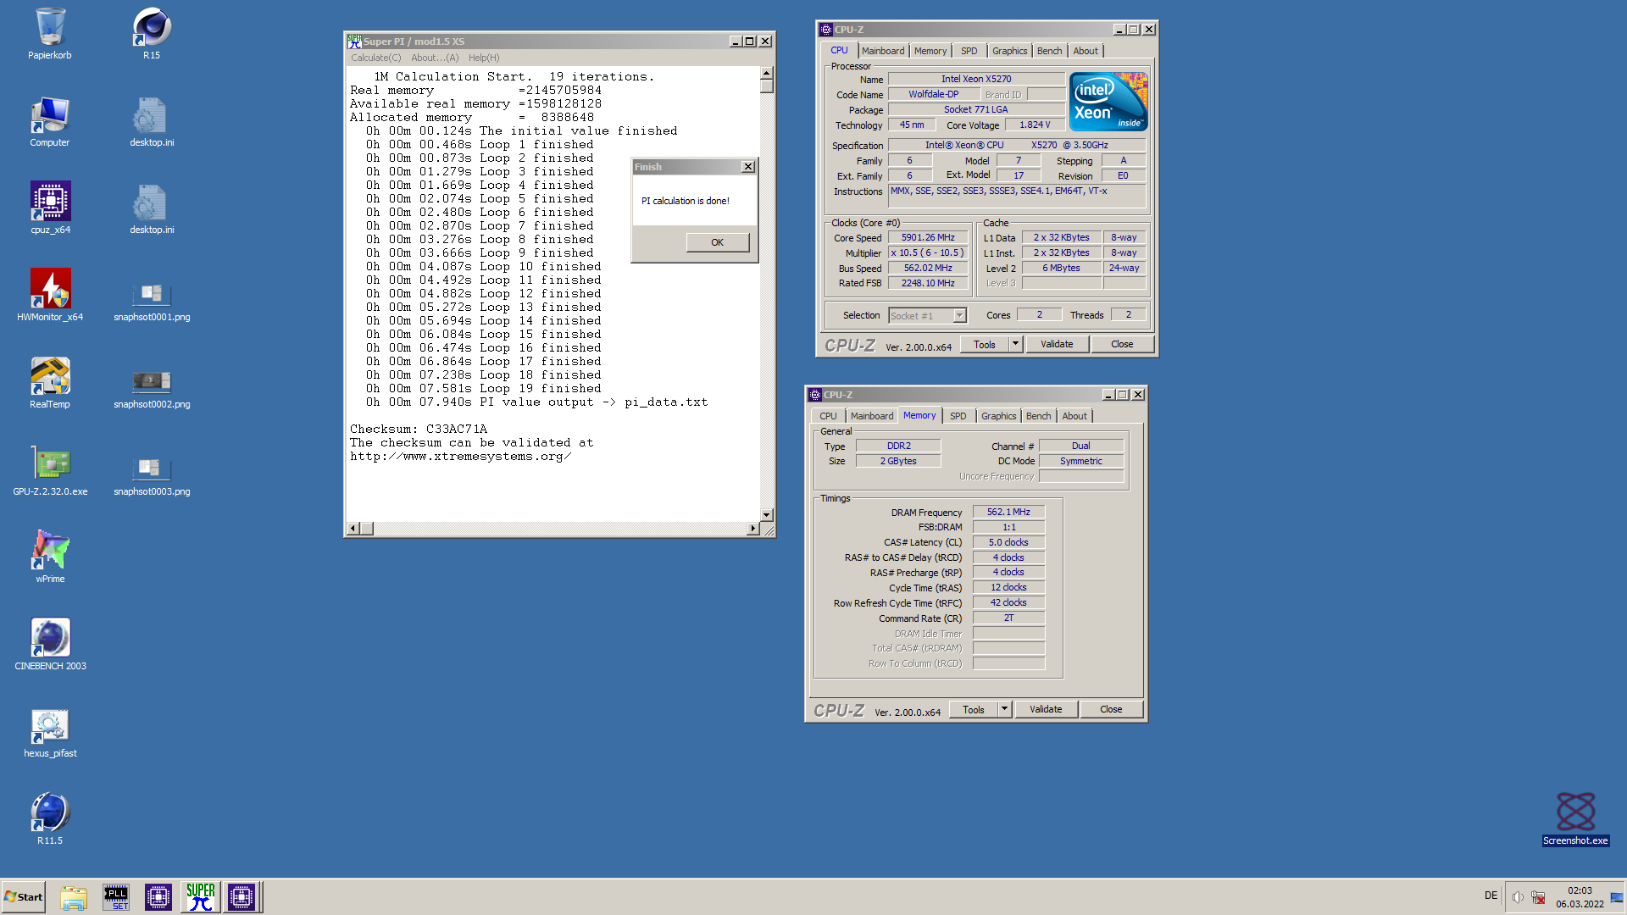Click Close button in lower CPU-Z window
This screenshot has height=915, width=1627.
(1111, 710)
